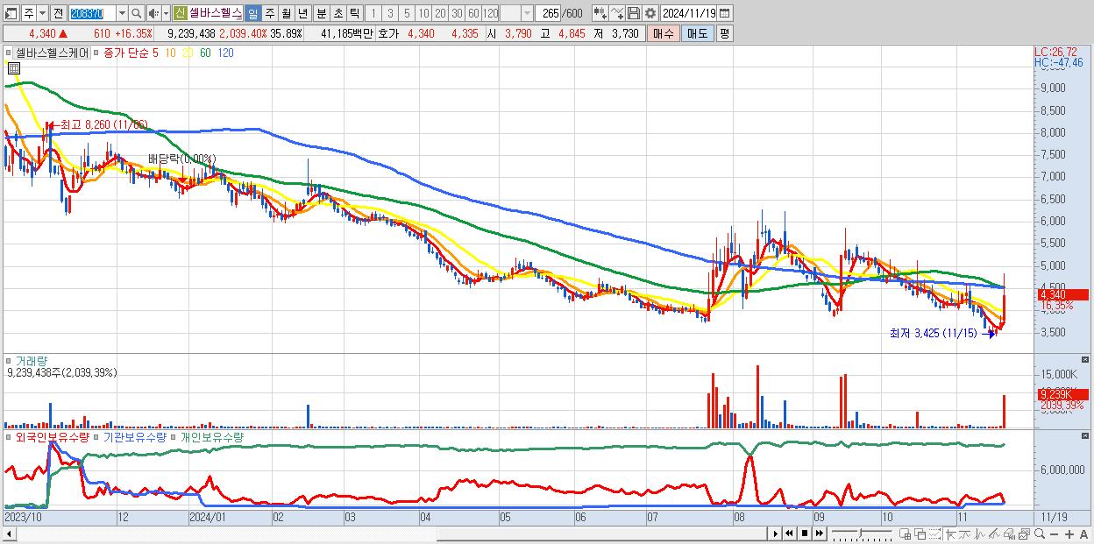Switch to minute (분) chart
Viewport: 1094px width, 544px height.
[x=321, y=13]
